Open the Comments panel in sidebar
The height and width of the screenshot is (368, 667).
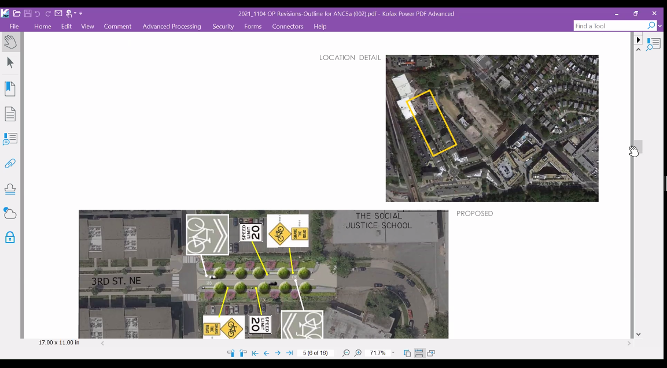(10, 139)
